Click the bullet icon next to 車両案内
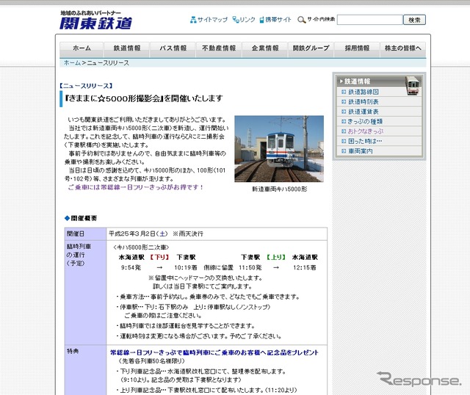The height and width of the screenshot is (395, 470). pyautogui.click(x=344, y=151)
